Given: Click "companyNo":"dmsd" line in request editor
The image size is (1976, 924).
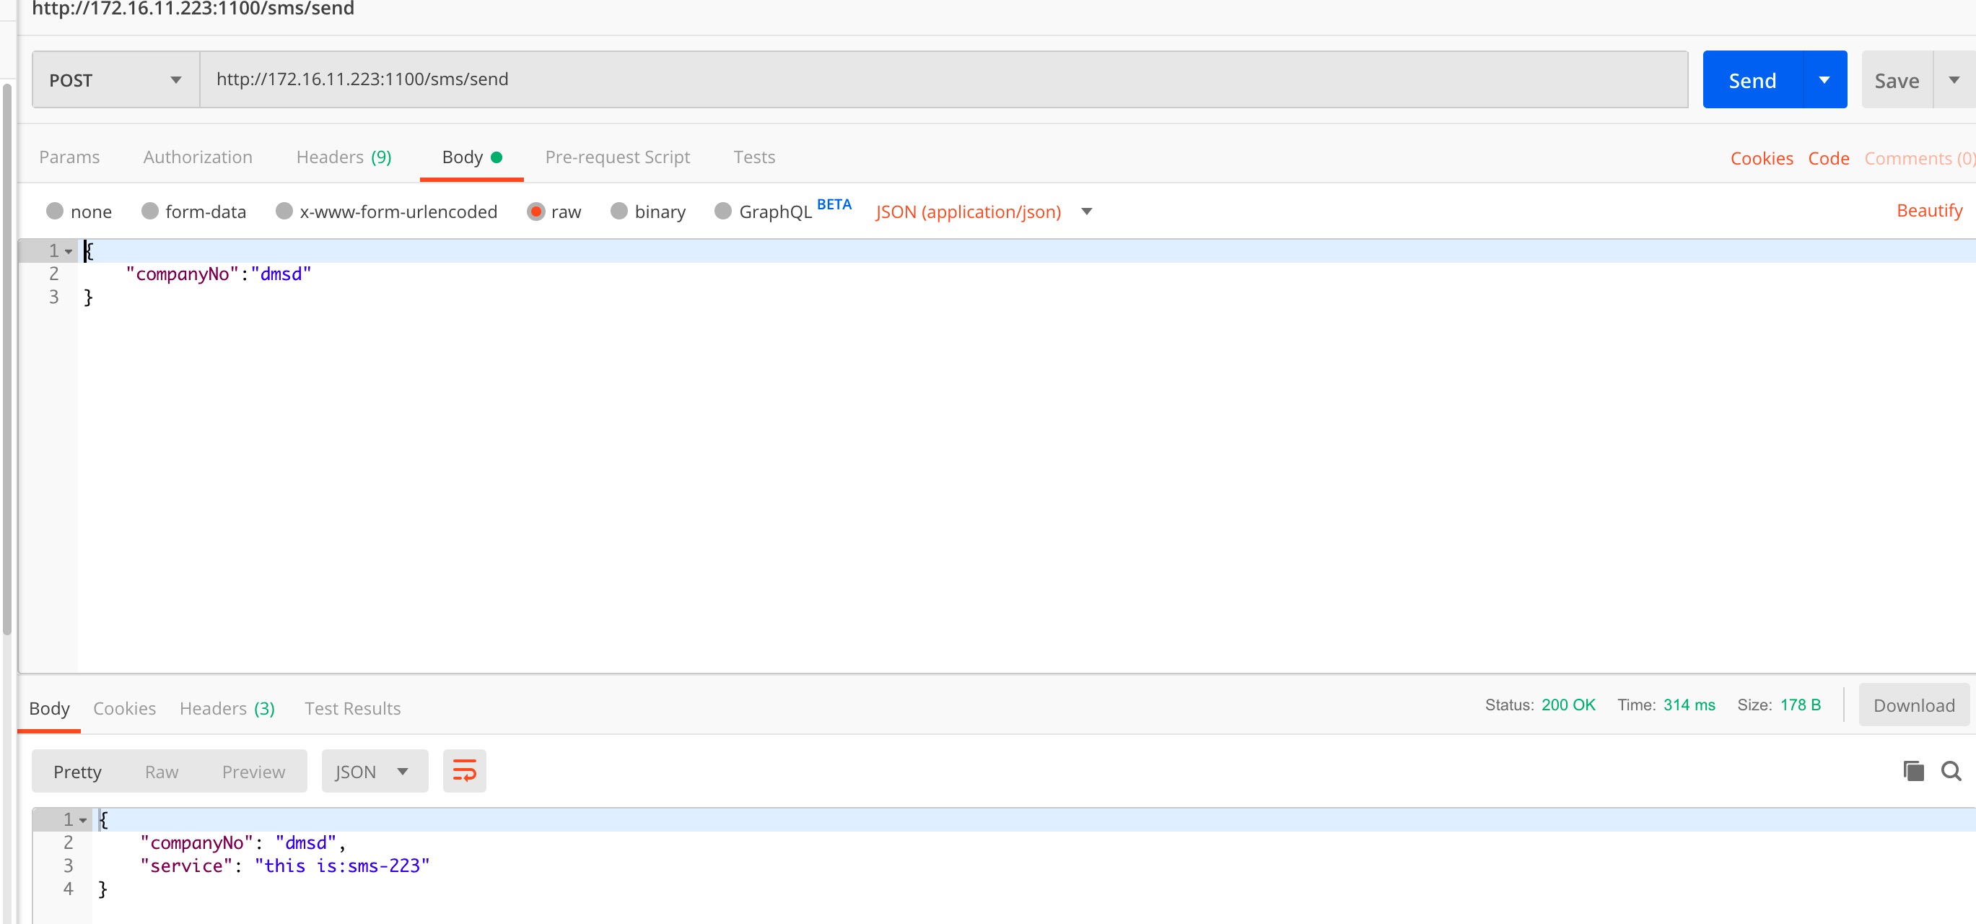Looking at the screenshot, I should pos(219,274).
